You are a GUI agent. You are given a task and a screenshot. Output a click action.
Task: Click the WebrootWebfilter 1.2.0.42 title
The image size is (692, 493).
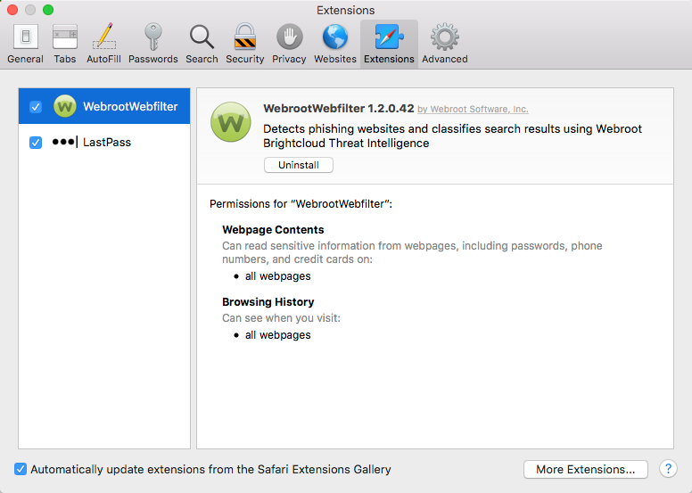tap(339, 108)
